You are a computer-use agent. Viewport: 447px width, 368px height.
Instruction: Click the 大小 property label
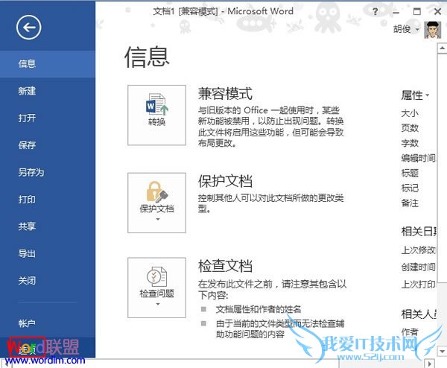coord(410,113)
